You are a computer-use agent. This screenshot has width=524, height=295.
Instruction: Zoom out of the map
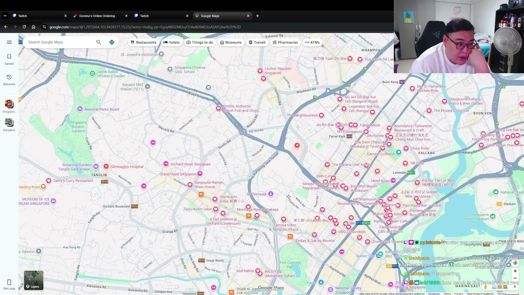click(x=515, y=278)
